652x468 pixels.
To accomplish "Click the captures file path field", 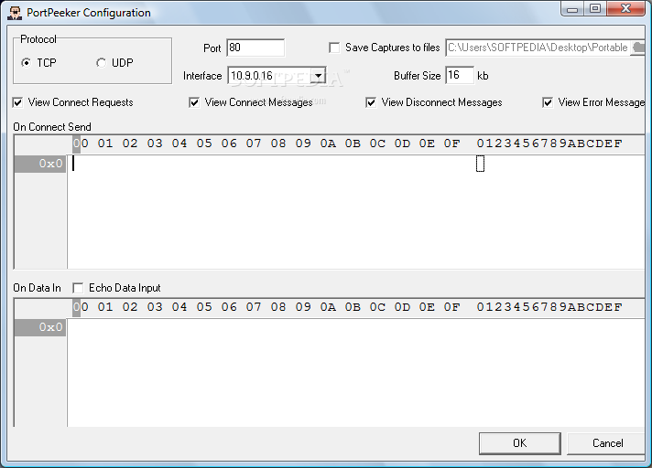I will 538,48.
